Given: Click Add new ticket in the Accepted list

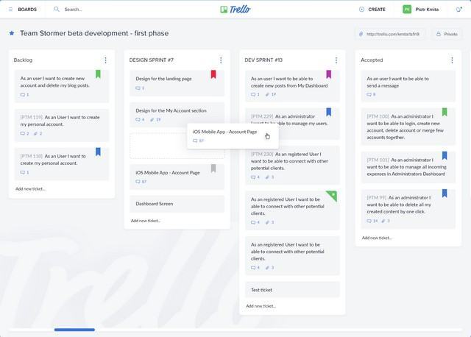Looking at the screenshot, I should (377, 238).
